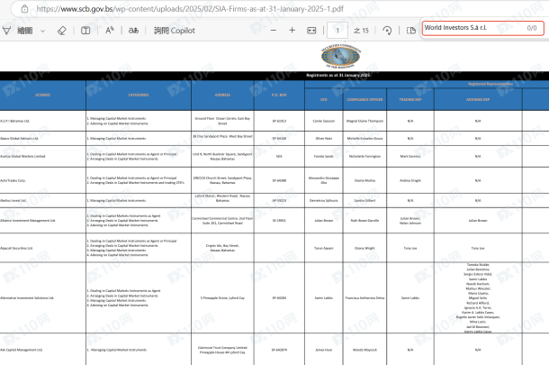The width and height of the screenshot is (549, 365).
Task: Click the Church Street, Sandyport Plaza address
Action: click(x=222, y=180)
